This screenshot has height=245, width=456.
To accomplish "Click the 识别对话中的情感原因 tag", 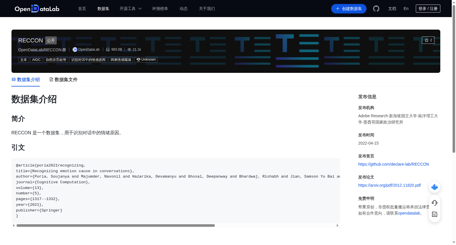I will (88, 60).
